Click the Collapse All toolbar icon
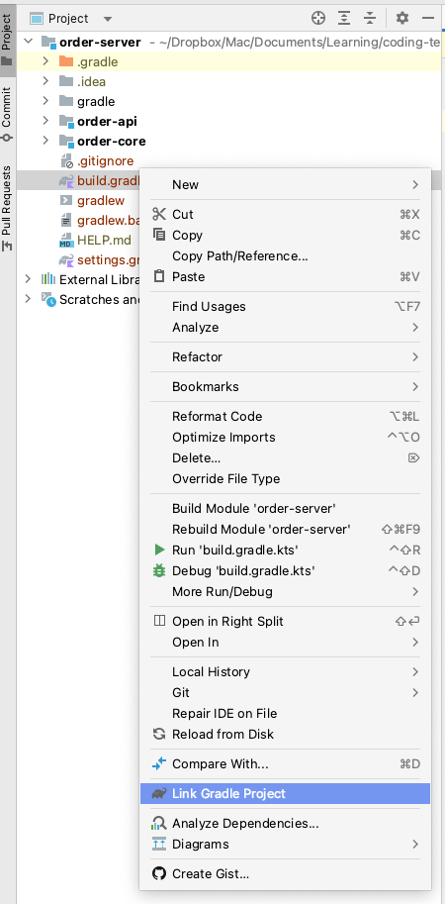 (x=370, y=19)
